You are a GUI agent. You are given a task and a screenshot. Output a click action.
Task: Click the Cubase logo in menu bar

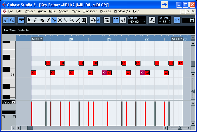[x=5, y=11]
